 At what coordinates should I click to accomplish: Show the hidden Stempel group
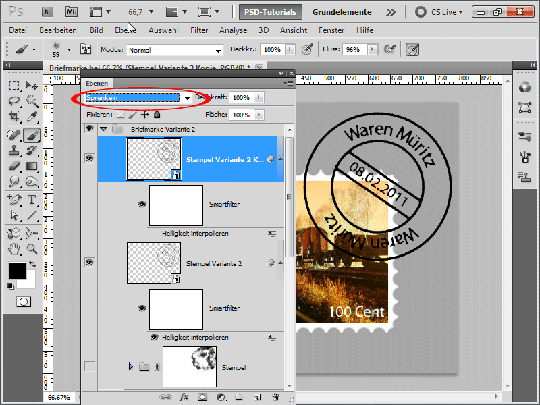[90, 367]
